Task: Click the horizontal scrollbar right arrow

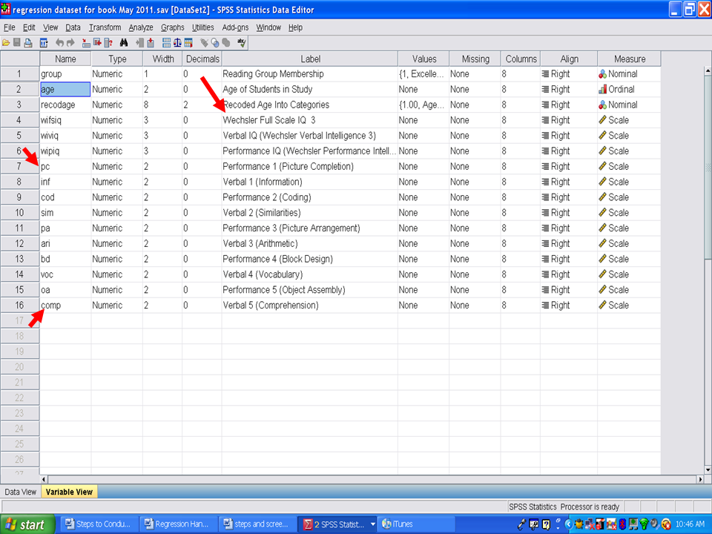Action: click(x=699, y=480)
